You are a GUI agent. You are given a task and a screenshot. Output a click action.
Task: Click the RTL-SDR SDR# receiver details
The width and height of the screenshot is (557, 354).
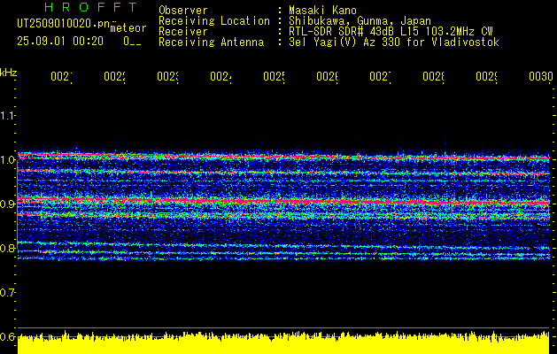tap(391, 32)
